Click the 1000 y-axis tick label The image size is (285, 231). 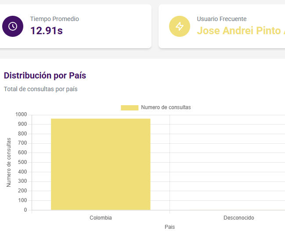pyautogui.click(x=21, y=115)
